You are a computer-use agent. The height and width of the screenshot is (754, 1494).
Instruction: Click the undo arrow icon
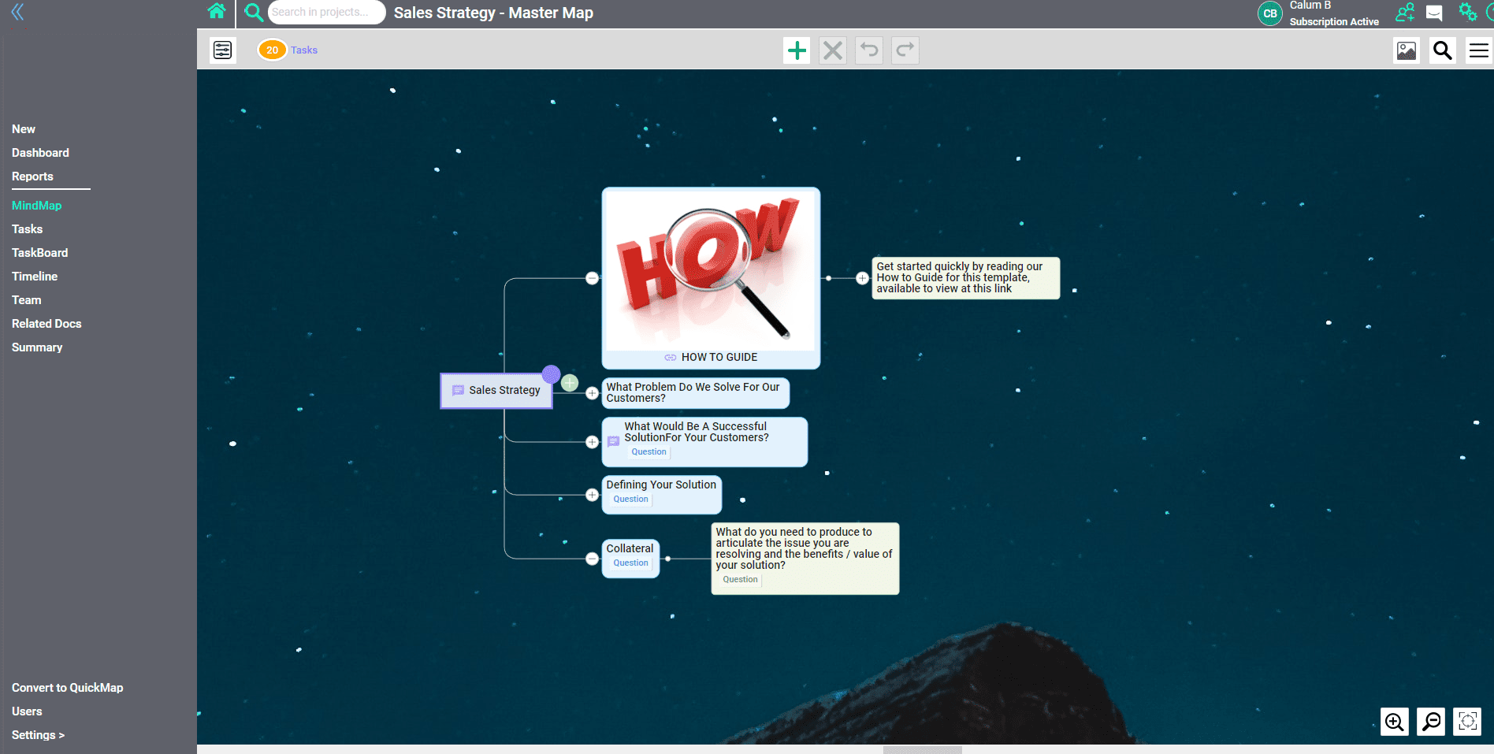click(x=869, y=50)
